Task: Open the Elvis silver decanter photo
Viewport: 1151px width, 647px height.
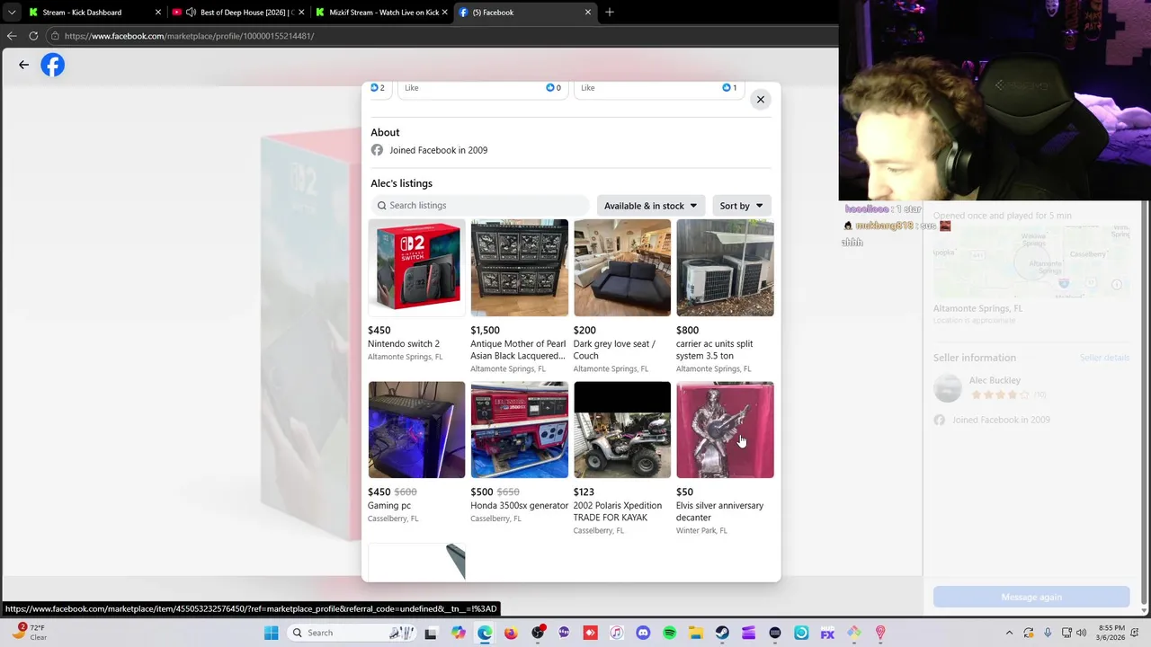Action: [725, 430]
